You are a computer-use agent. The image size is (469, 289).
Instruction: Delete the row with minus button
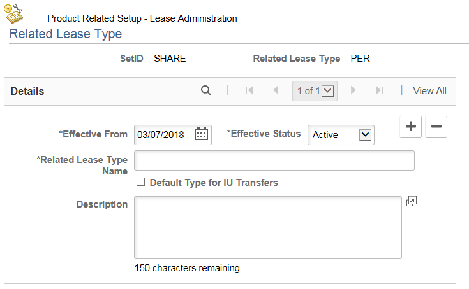(x=436, y=127)
